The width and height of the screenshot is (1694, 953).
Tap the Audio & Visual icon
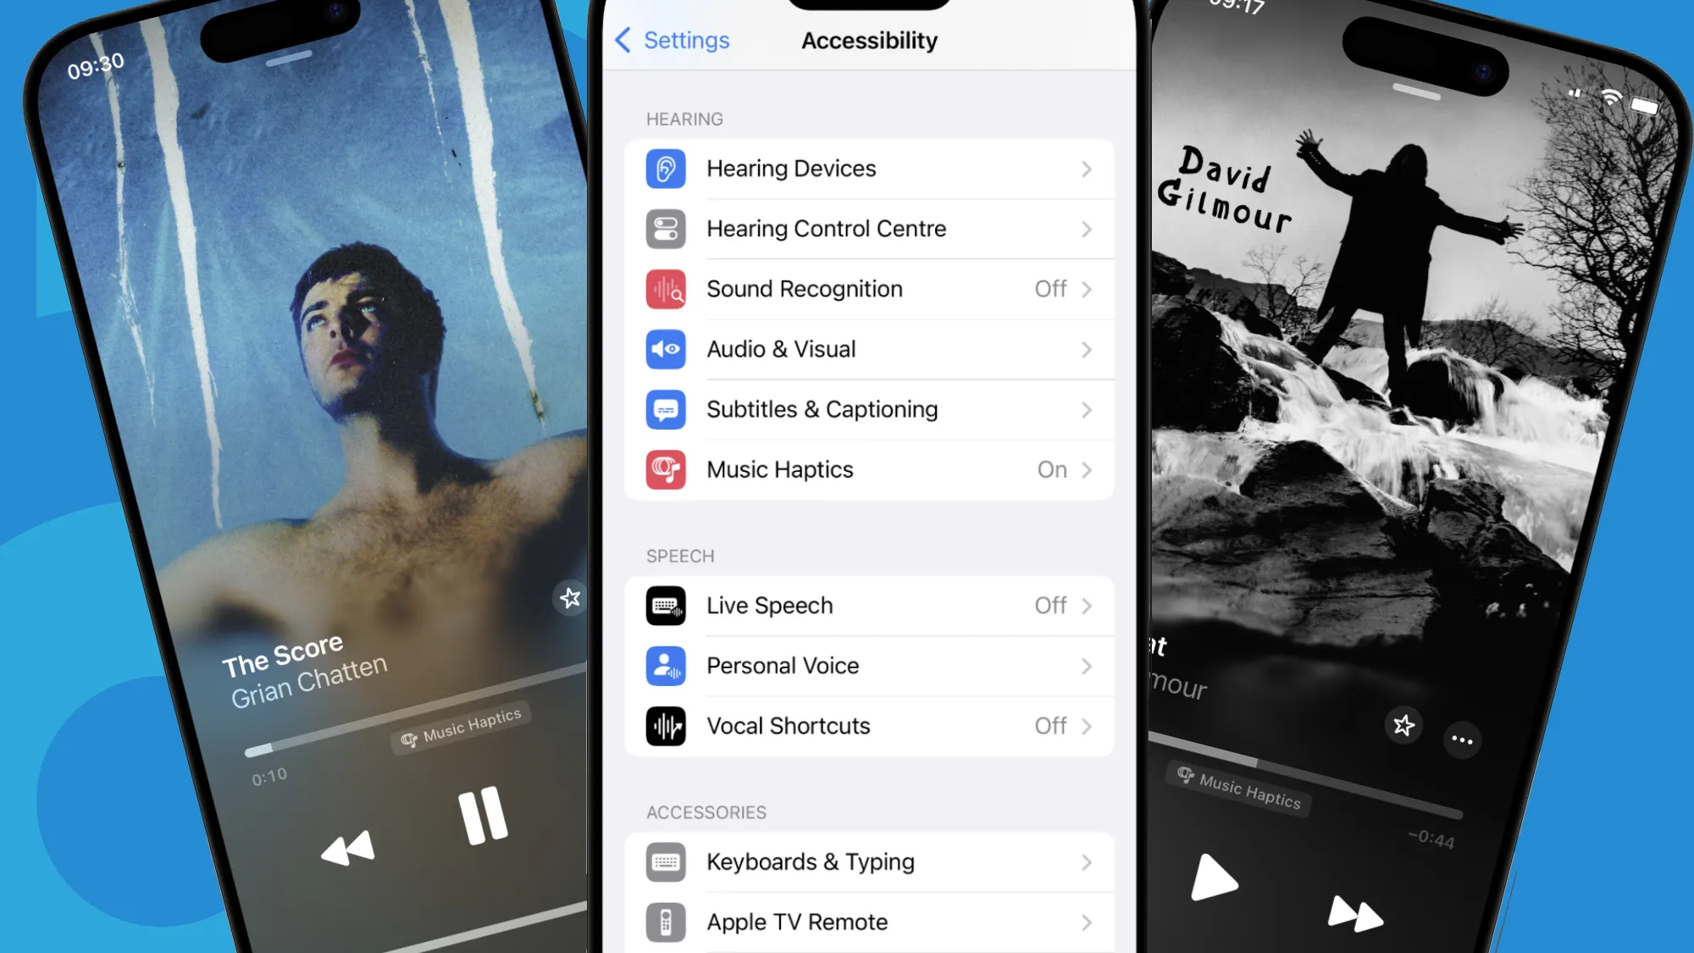[x=664, y=349]
